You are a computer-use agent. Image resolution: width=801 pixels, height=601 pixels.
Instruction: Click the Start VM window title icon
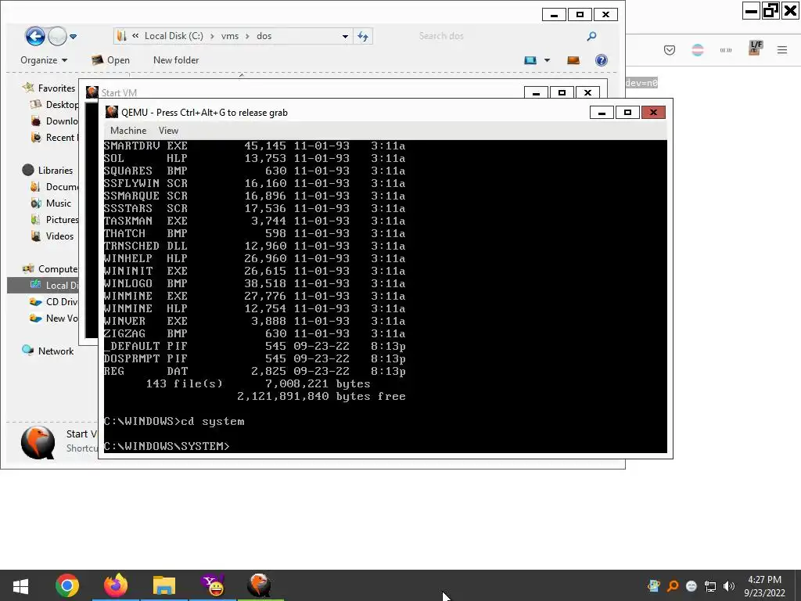click(x=92, y=92)
